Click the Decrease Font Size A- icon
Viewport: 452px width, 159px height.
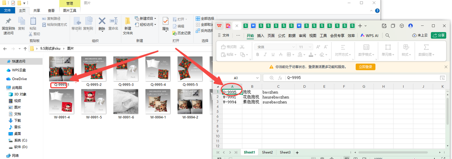click(x=326, y=47)
